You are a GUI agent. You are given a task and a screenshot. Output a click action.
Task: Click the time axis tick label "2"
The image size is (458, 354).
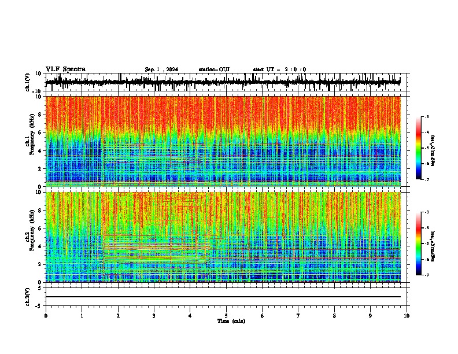[118, 316]
